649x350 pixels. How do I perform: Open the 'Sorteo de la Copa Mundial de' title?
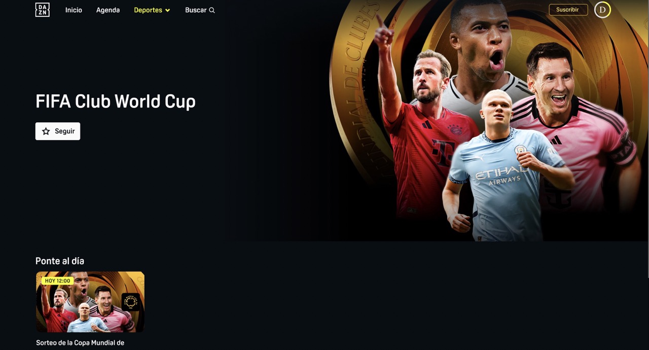80,343
